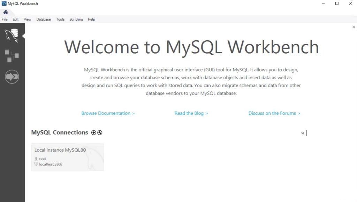Viewport: 357px width, 202px height.
Task: Open the Database menu
Action: tap(43, 19)
